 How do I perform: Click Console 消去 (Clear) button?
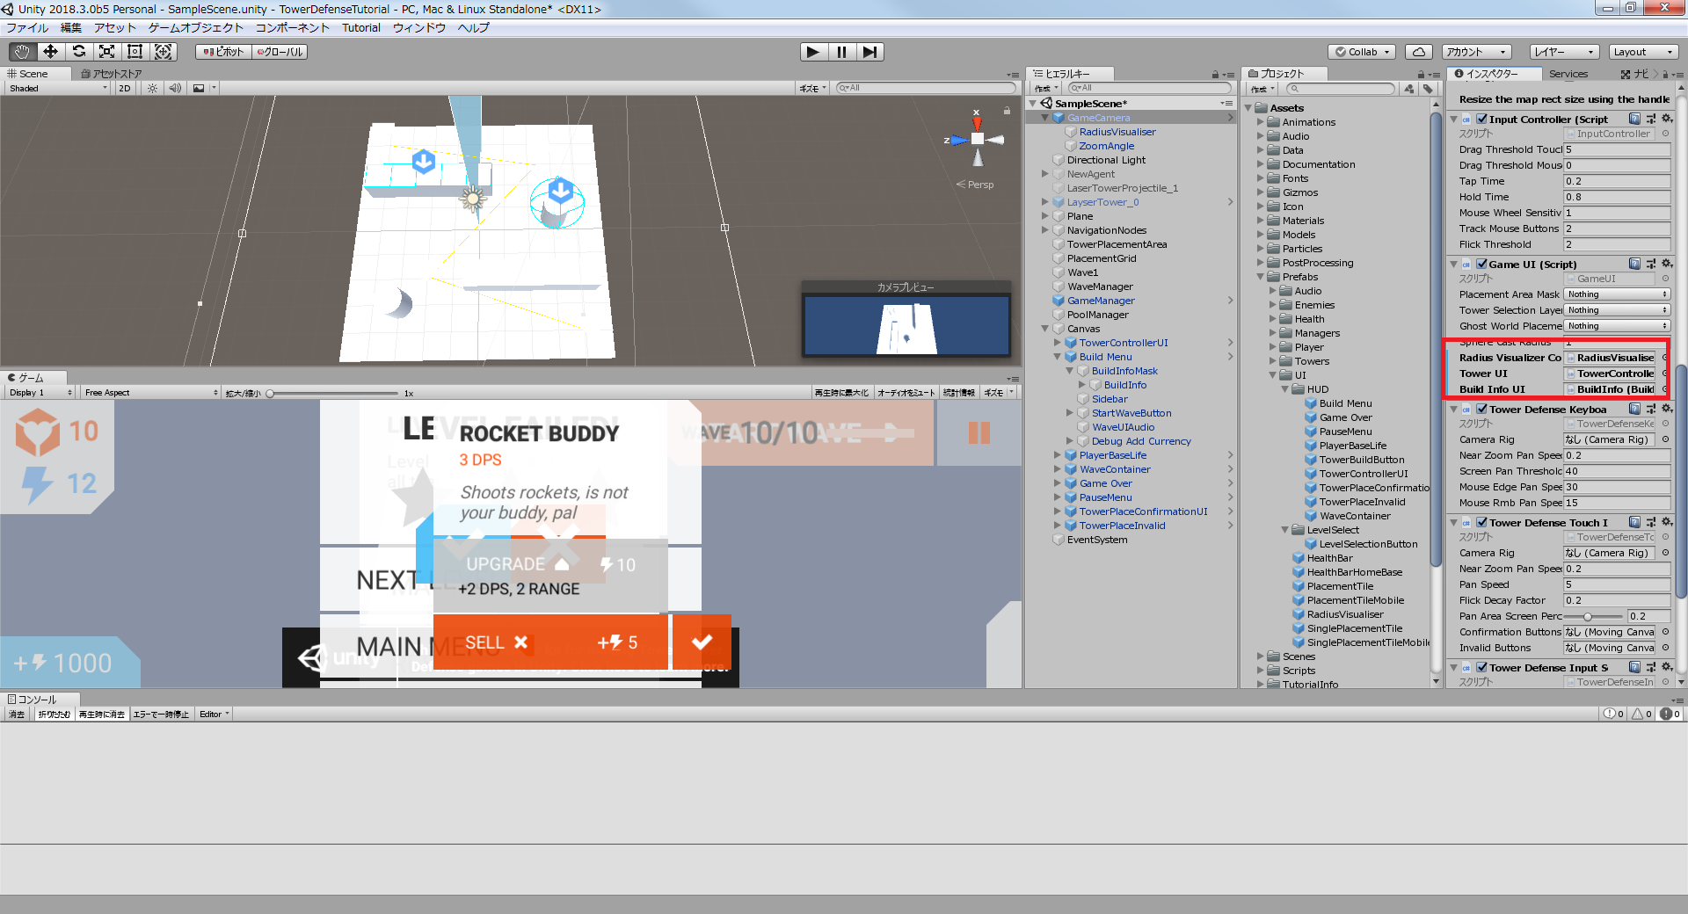point(17,715)
